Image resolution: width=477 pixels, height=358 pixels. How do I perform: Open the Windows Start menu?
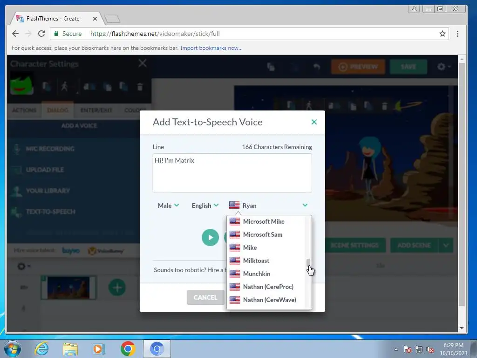(x=12, y=349)
